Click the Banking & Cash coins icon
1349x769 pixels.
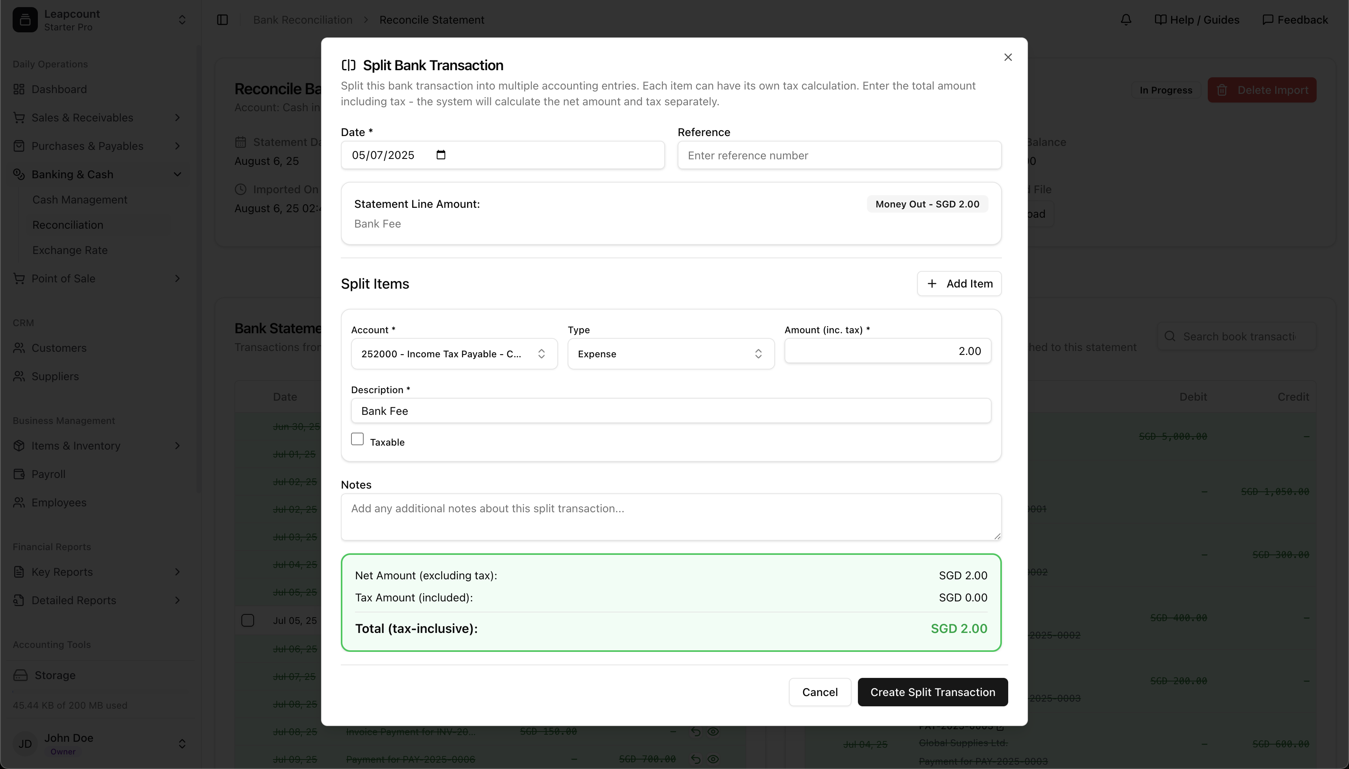[x=19, y=174]
